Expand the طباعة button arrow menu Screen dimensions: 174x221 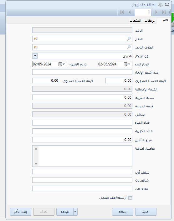(x=75, y=212)
